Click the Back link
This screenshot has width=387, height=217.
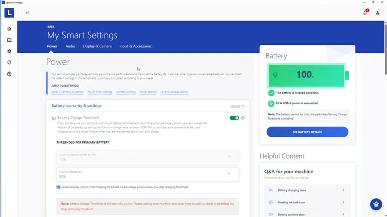50,27
